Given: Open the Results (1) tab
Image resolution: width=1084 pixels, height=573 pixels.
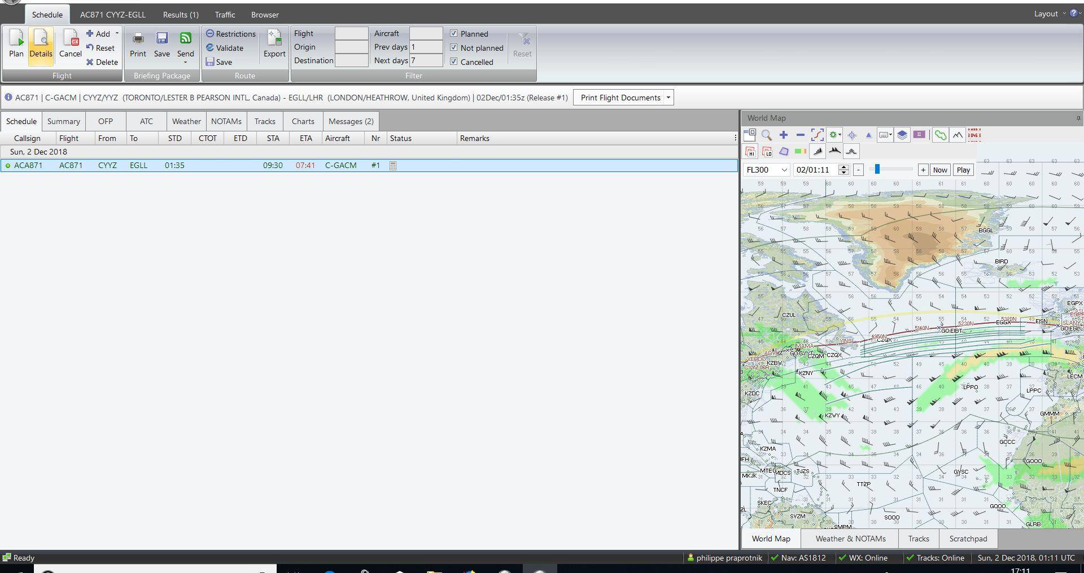Looking at the screenshot, I should tap(180, 15).
